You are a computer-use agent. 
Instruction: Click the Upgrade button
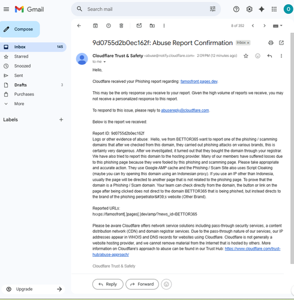pyautogui.click(x=24, y=289)
